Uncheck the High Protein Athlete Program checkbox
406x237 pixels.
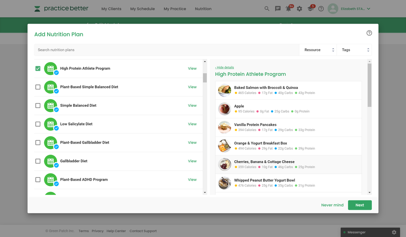pyautogui.click(x=38, y=68)
